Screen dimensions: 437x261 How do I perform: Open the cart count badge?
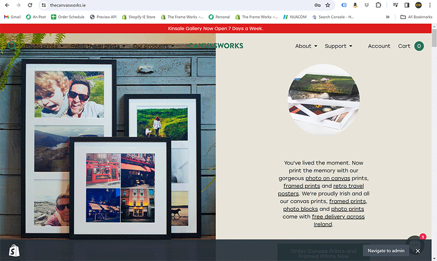pyautogui.click(x=418, y=46)
